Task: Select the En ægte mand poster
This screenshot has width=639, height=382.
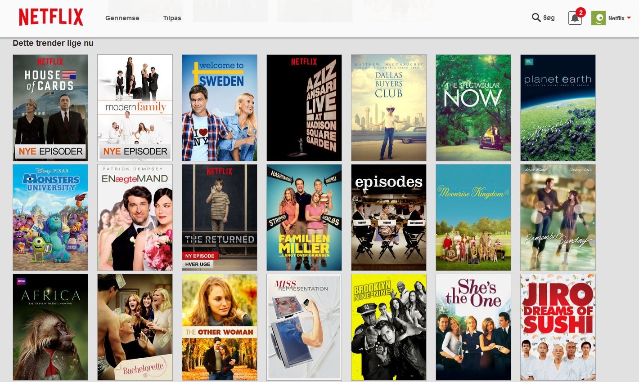Action: 135,218
